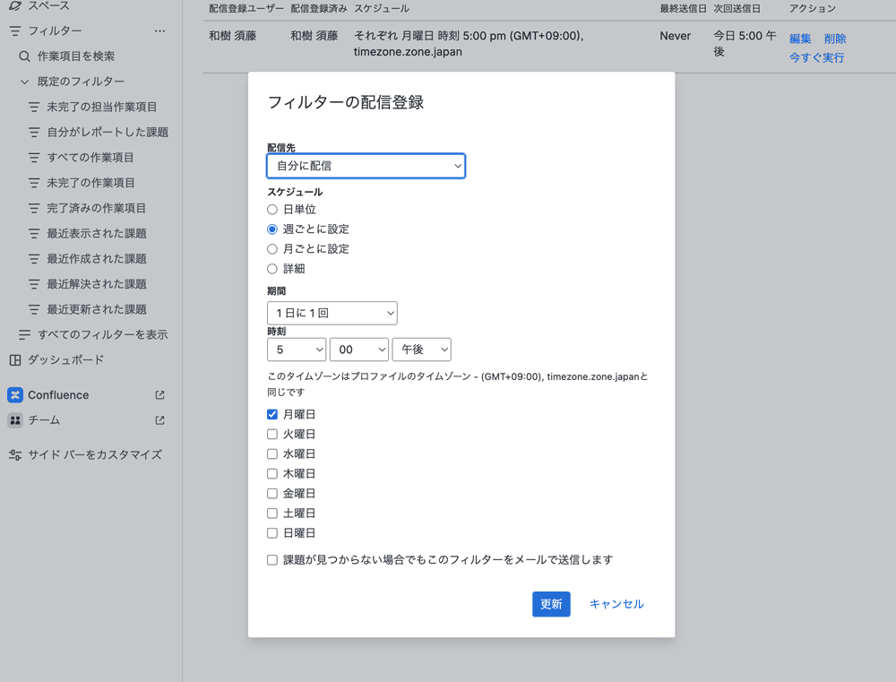Run the subscription via 今すぐ実行
The height and width of the screenshot is (682, 896).
(x=815, y=56)
